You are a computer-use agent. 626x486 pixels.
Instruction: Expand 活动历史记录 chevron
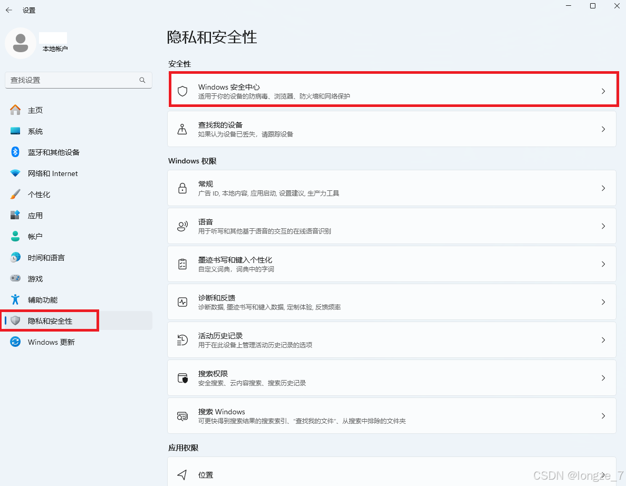pyautogui.click(x=603, y=339)
